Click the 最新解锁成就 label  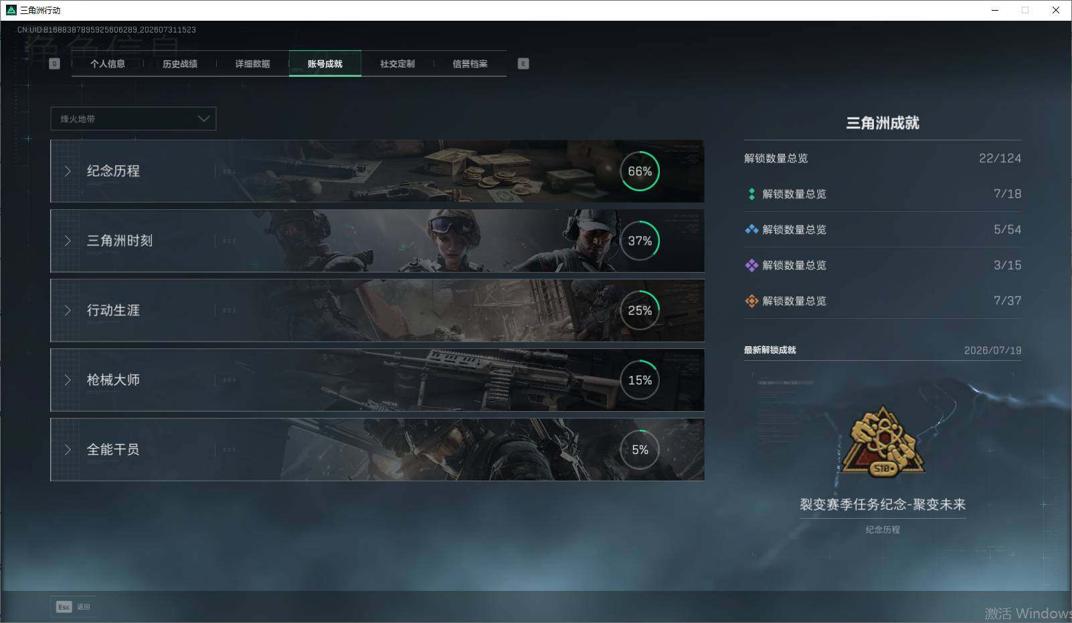point(770,350)
